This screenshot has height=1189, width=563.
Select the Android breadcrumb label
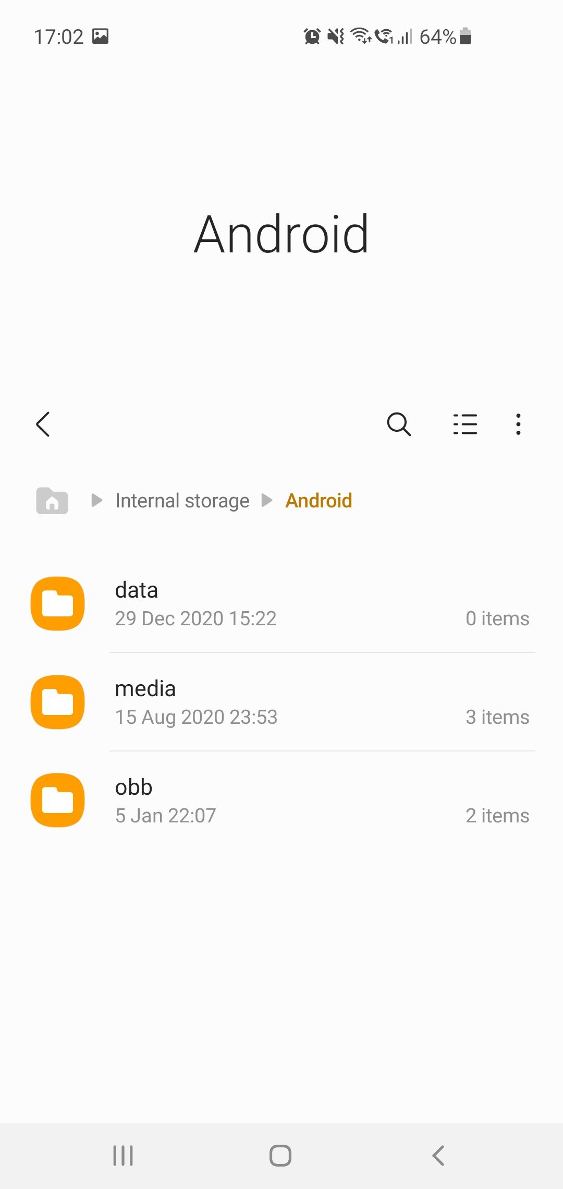319,501
